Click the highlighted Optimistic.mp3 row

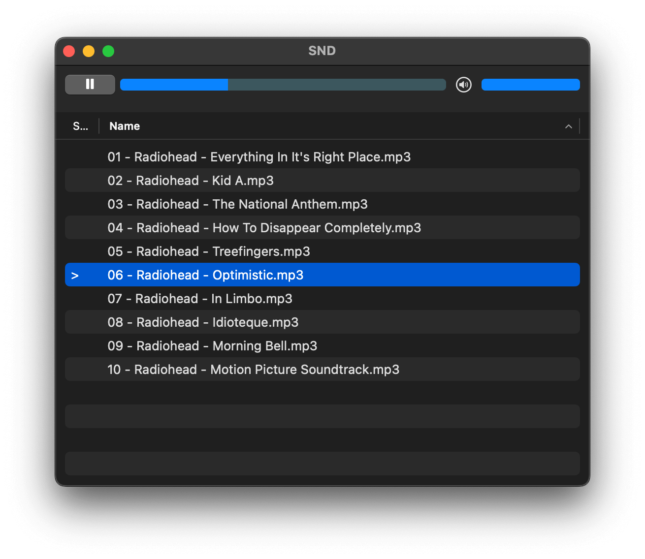point(205,275)
